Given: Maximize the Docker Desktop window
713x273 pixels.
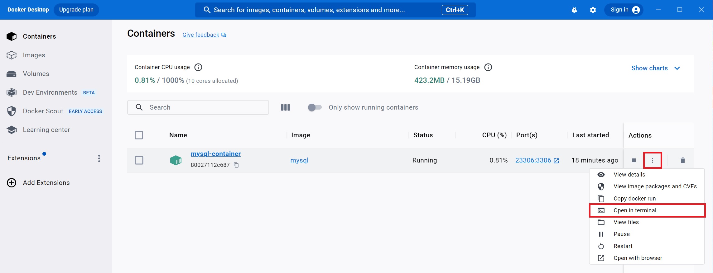Looking at the screenshot, I should (x=680, y=10).
